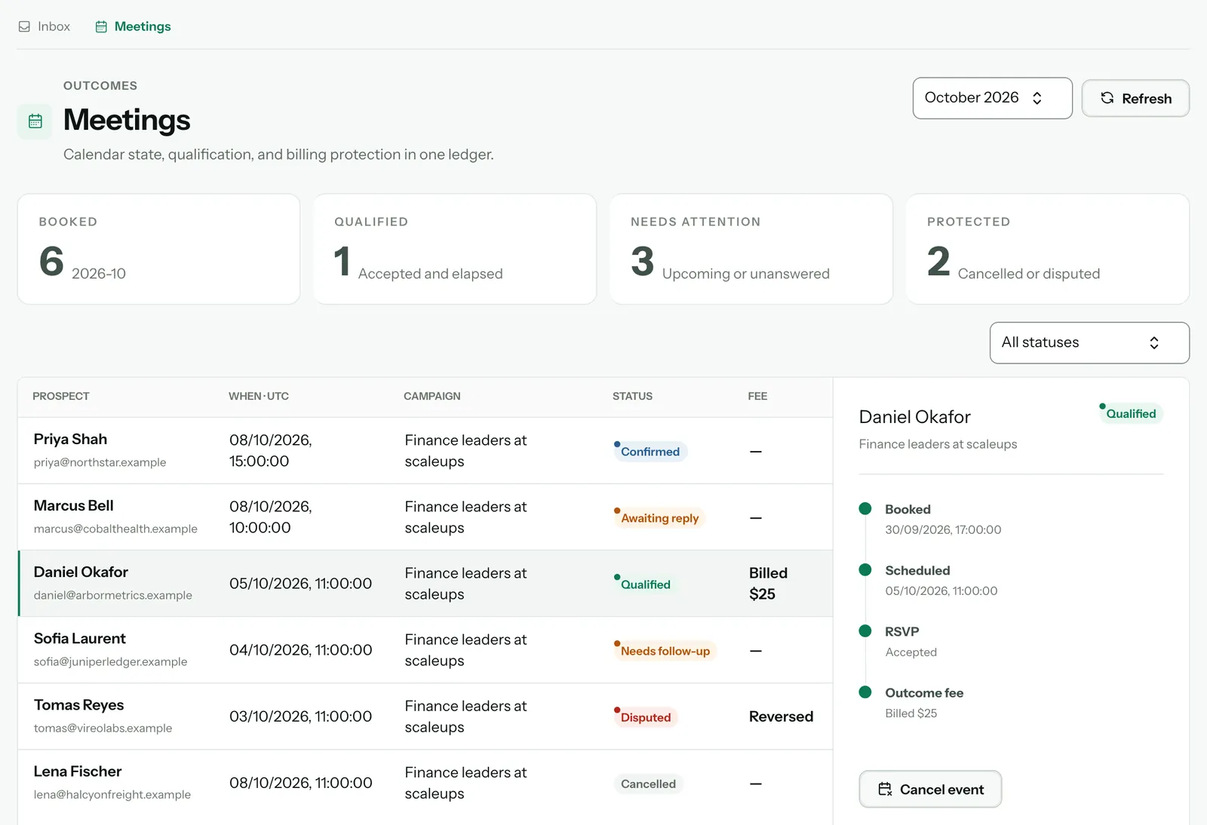
Task: Select the Sofia Laurent row
Action: (x=425, y=650)
